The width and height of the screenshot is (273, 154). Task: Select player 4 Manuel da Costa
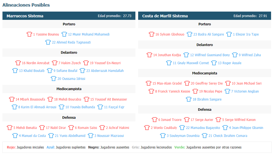(32, 136)
